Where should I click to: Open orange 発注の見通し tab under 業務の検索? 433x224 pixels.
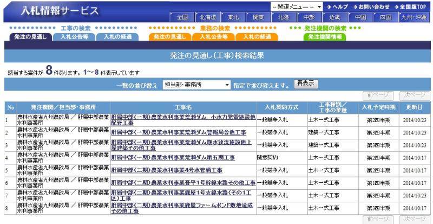click(x=170, y=37)
